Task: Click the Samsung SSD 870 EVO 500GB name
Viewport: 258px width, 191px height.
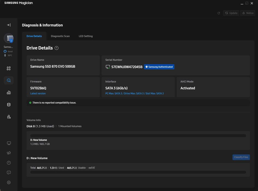Action: (x=53, y=67)
